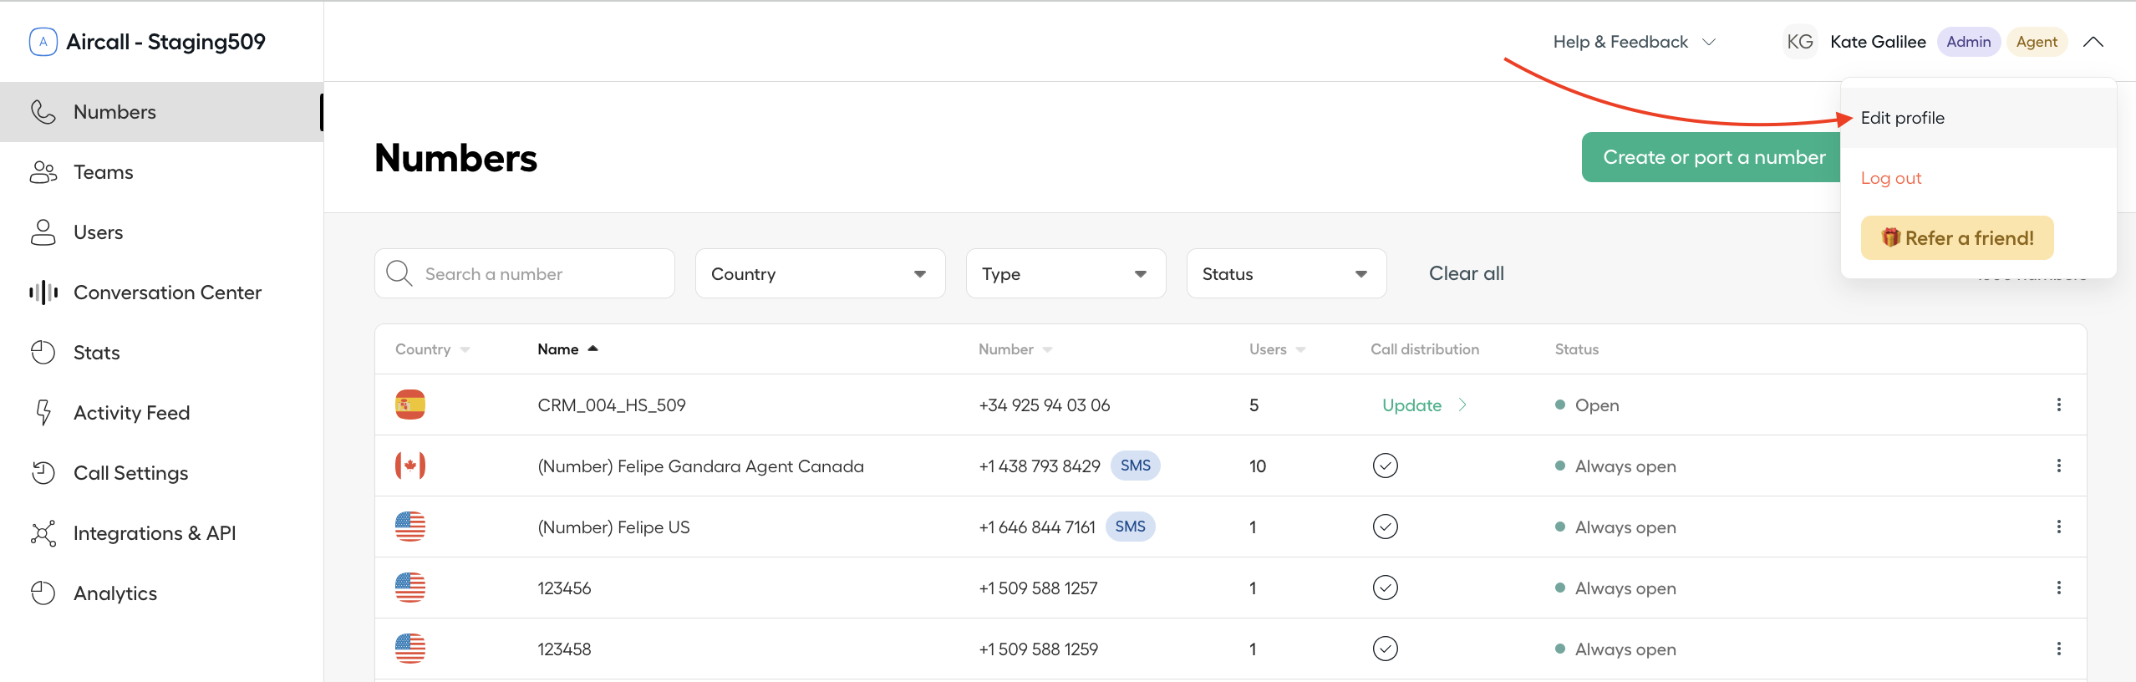Click call distribution checkmark for 123458
Image resolution: width=2136 pixels, height=682 pixels.
click(1386, 649)
